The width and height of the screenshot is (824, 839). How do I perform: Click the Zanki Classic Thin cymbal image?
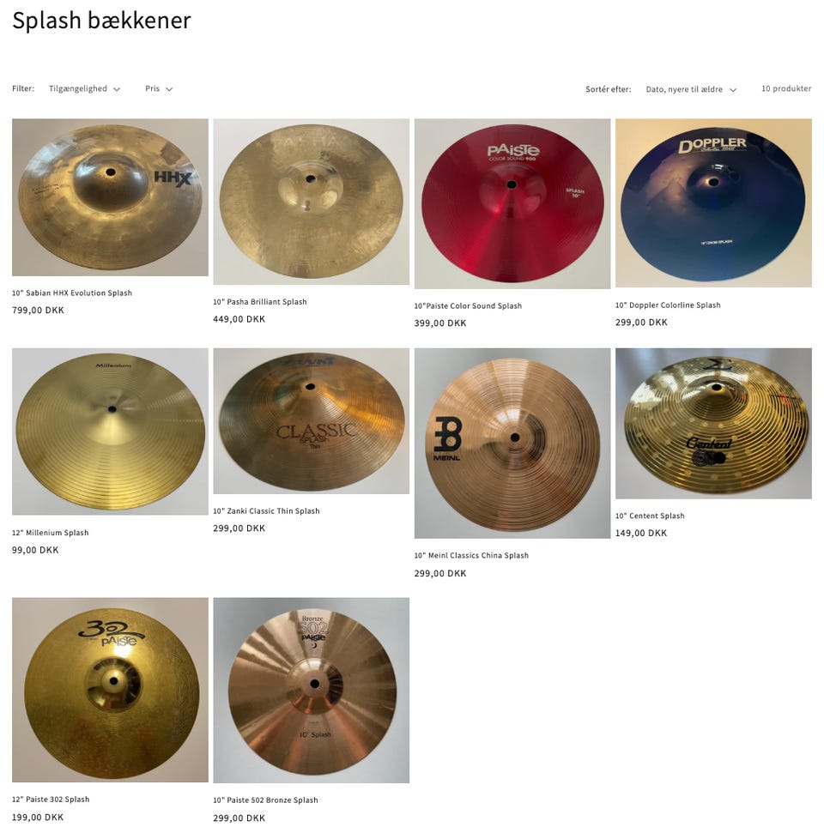(x=311, y=421)
